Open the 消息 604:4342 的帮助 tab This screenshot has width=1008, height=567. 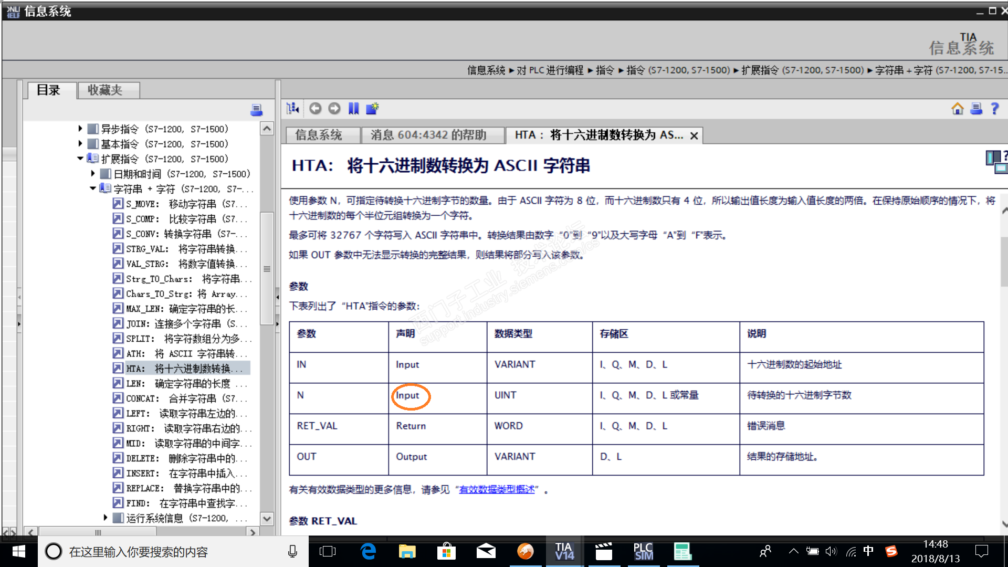click(x=428, y=135)
